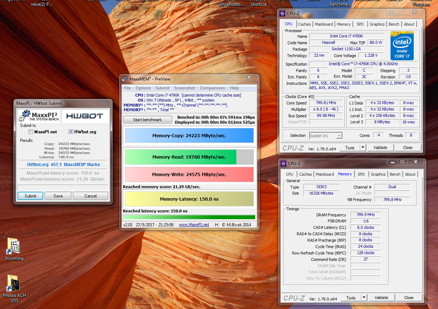Image resolution: width=438 pixels, height=309 pixels.
Task: Click the Memory-Write 24575 MByte/sec bar
Action: tap(189, 175)
